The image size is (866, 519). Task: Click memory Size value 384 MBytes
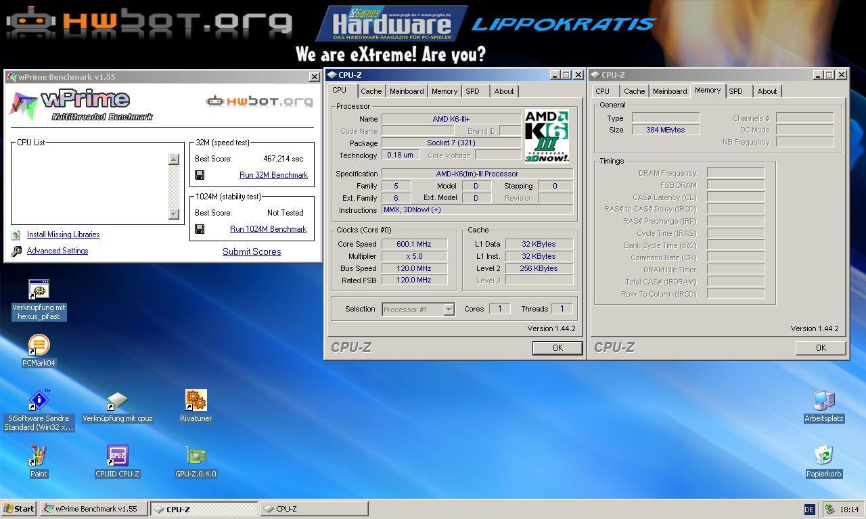pyautogui.click(x=666, y=130)
